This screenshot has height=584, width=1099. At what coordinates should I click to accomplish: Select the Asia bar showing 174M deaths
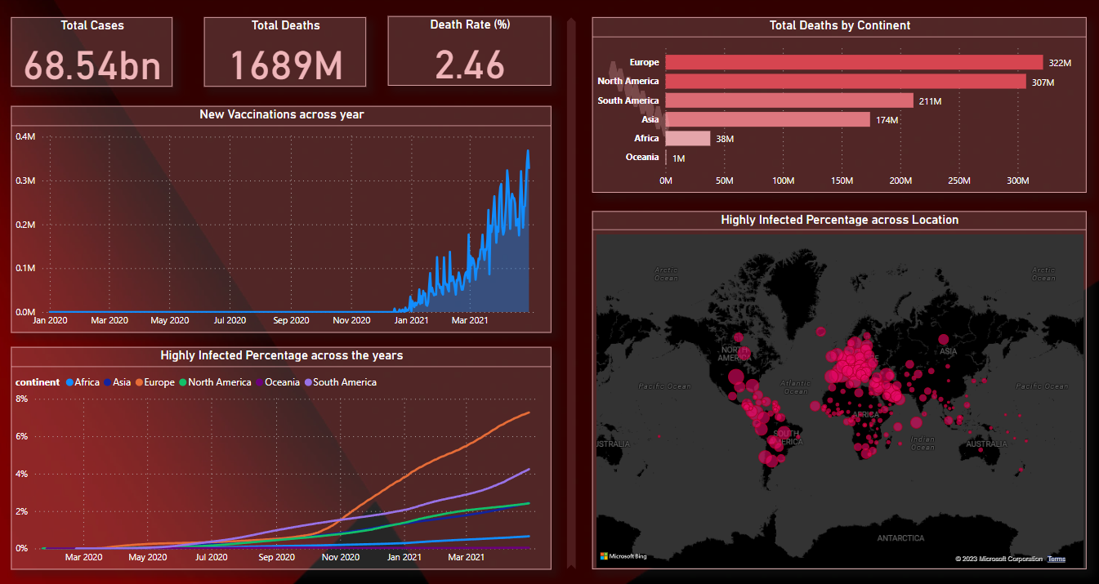pyautogui.click(x=767, y=120)
